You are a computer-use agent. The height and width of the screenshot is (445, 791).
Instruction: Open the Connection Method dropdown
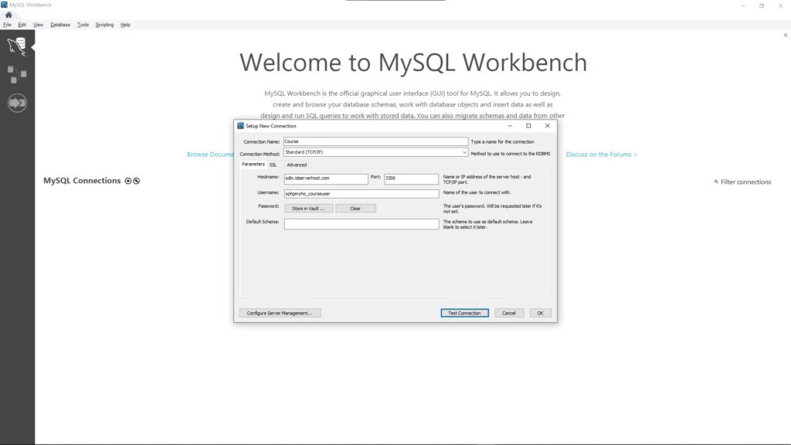pos(375,152)
